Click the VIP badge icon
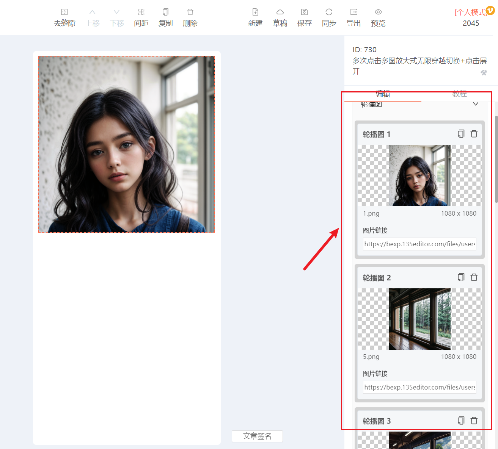This screenshot has height=449, width=498. pos(490,11)
